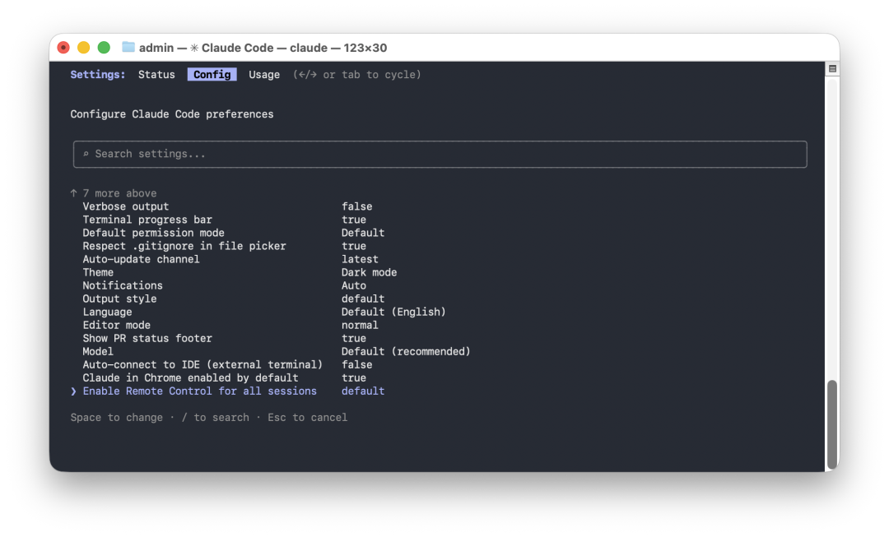The image size is (889, 537).
Task: Open the Language Default (English) option
Action: point(393,312)
